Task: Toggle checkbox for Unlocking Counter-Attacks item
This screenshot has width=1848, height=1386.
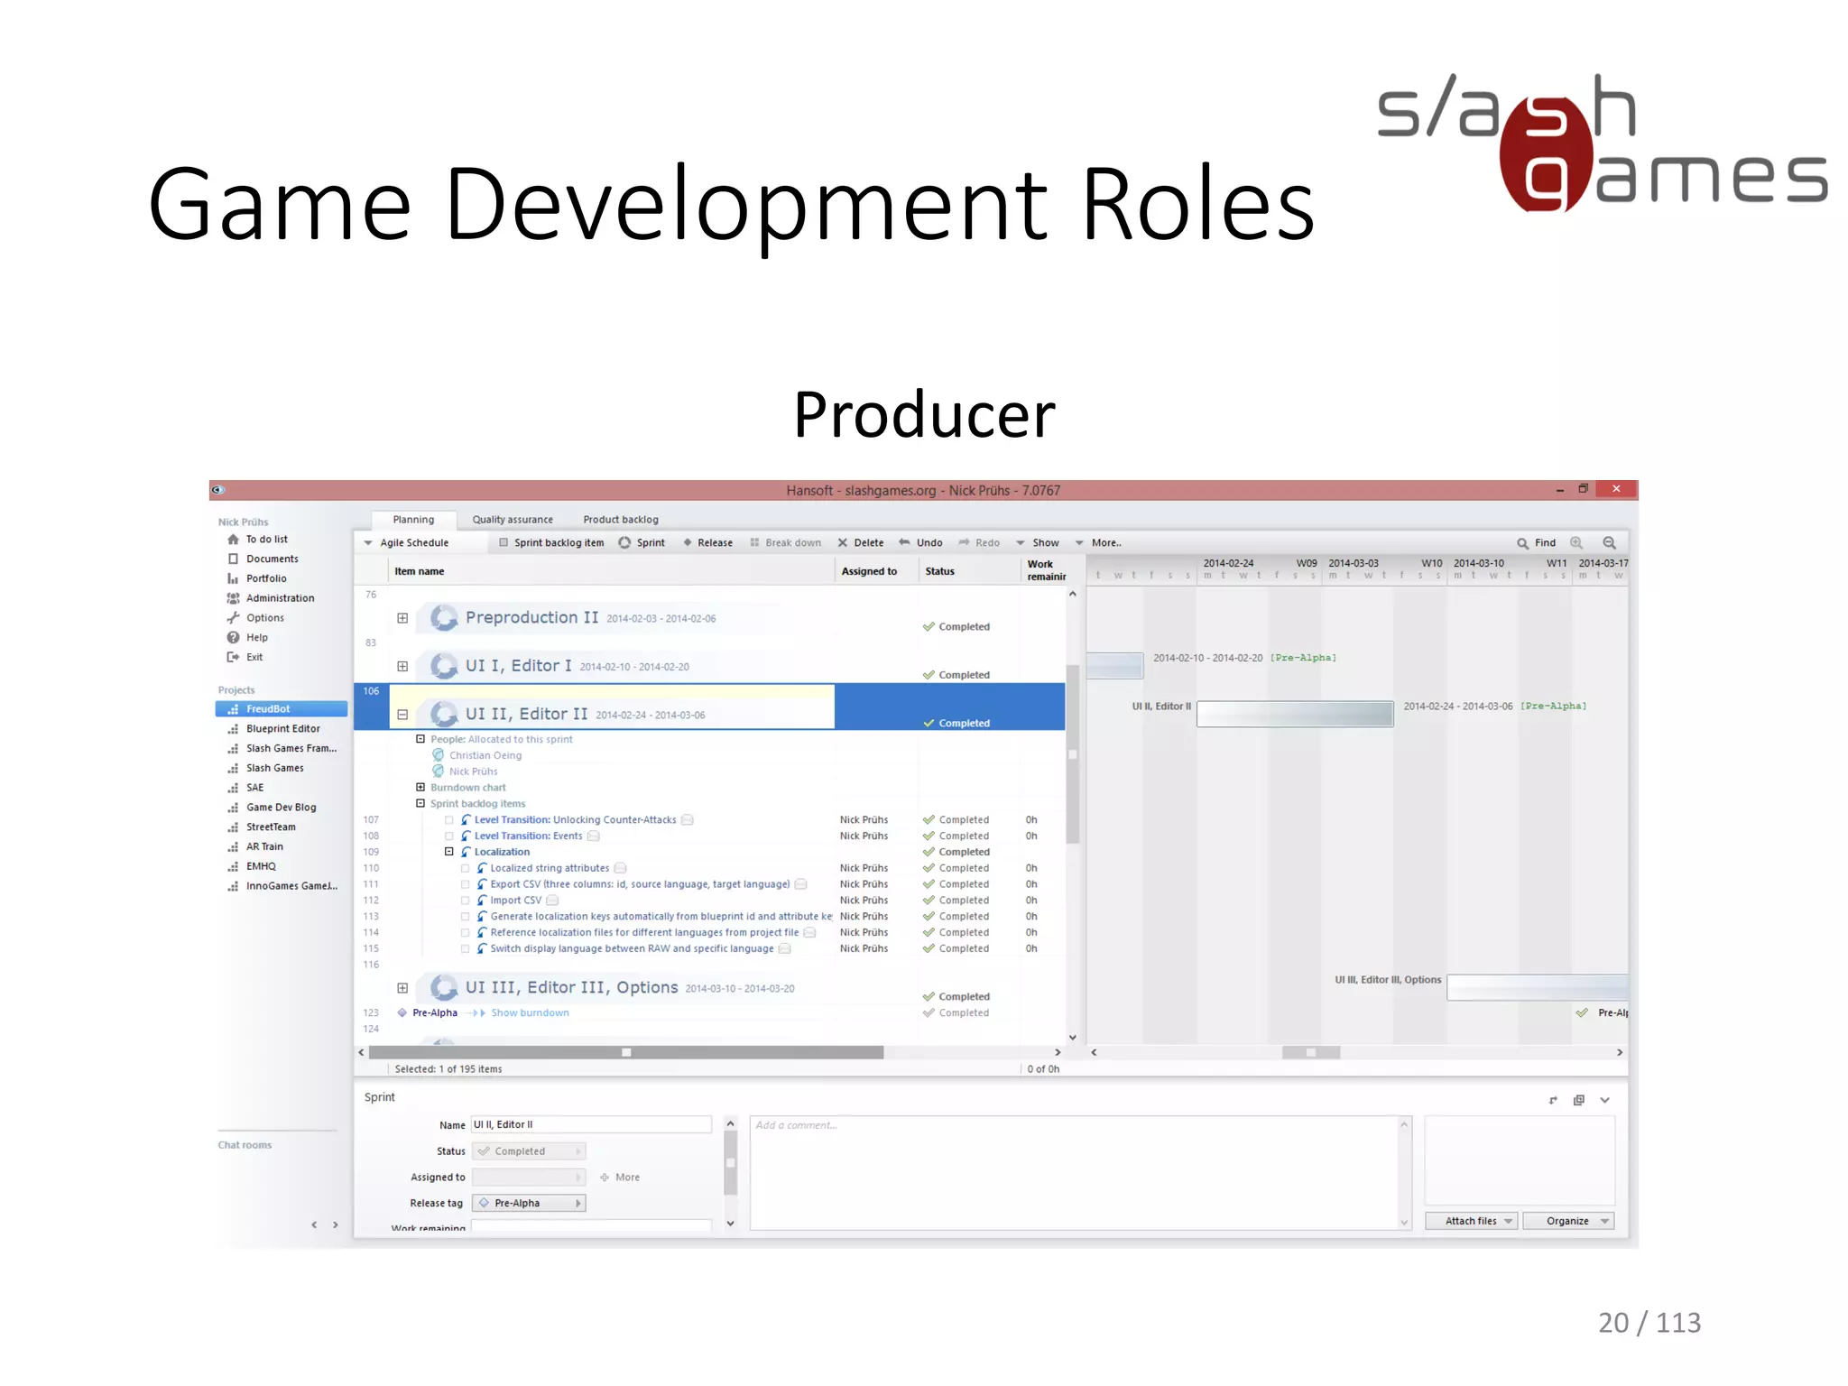Action: coord(449,820)
